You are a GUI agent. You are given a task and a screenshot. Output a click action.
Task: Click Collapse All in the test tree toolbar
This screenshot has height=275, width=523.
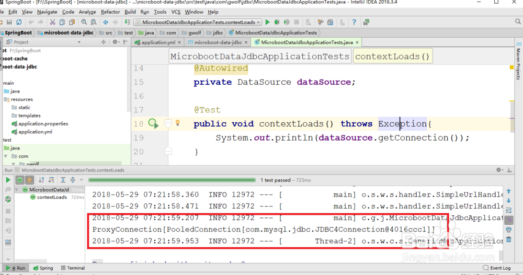tap(73, 180)
